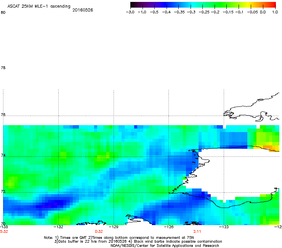Image resolution: width=282 pixels, height=248 pixels.
Task: Click the yellow section of the color scale
Action: tap(249, 5)
